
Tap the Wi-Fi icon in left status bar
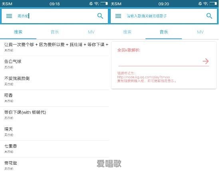96,4
